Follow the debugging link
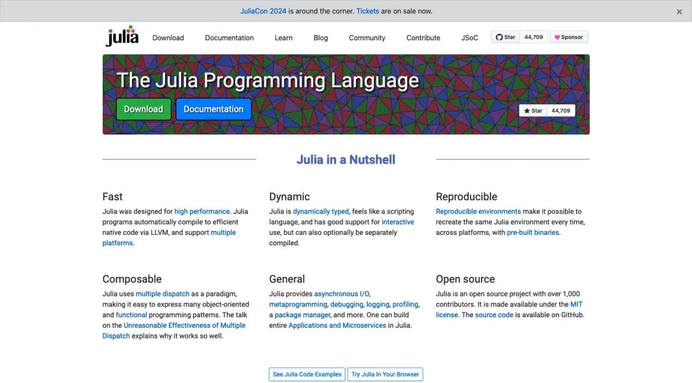 (x=347, y=304)
